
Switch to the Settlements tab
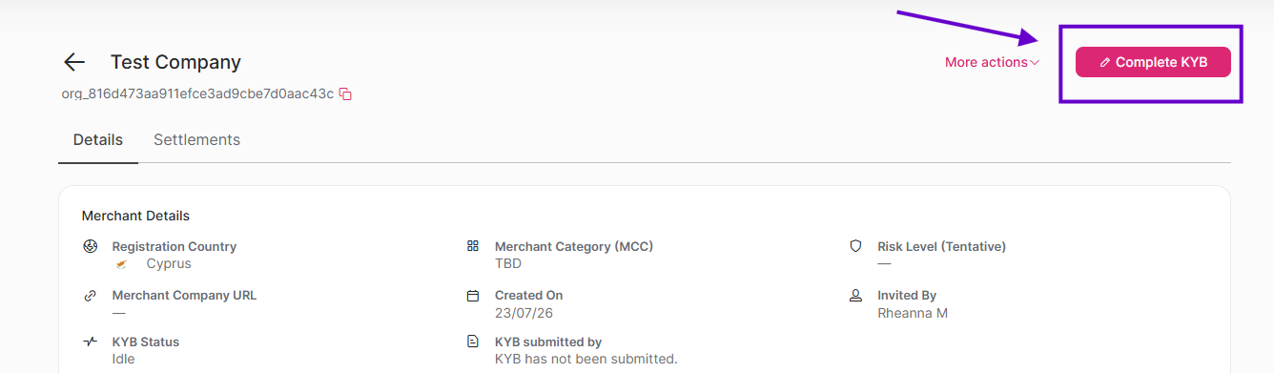click(x=196, y=139)
